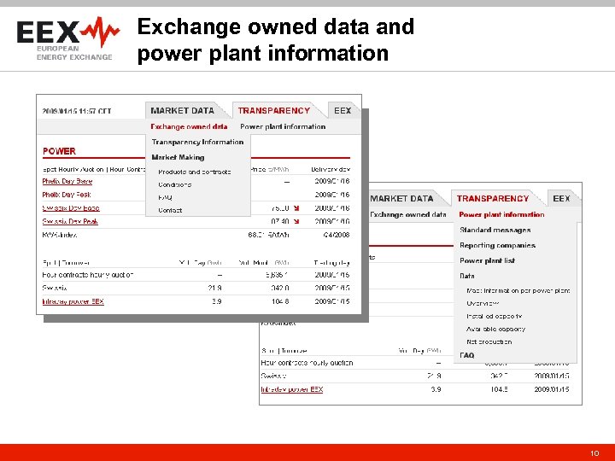Open Contact submenu item
The width and height of the screenshot is (615, 461).
(x=170, y=210)
